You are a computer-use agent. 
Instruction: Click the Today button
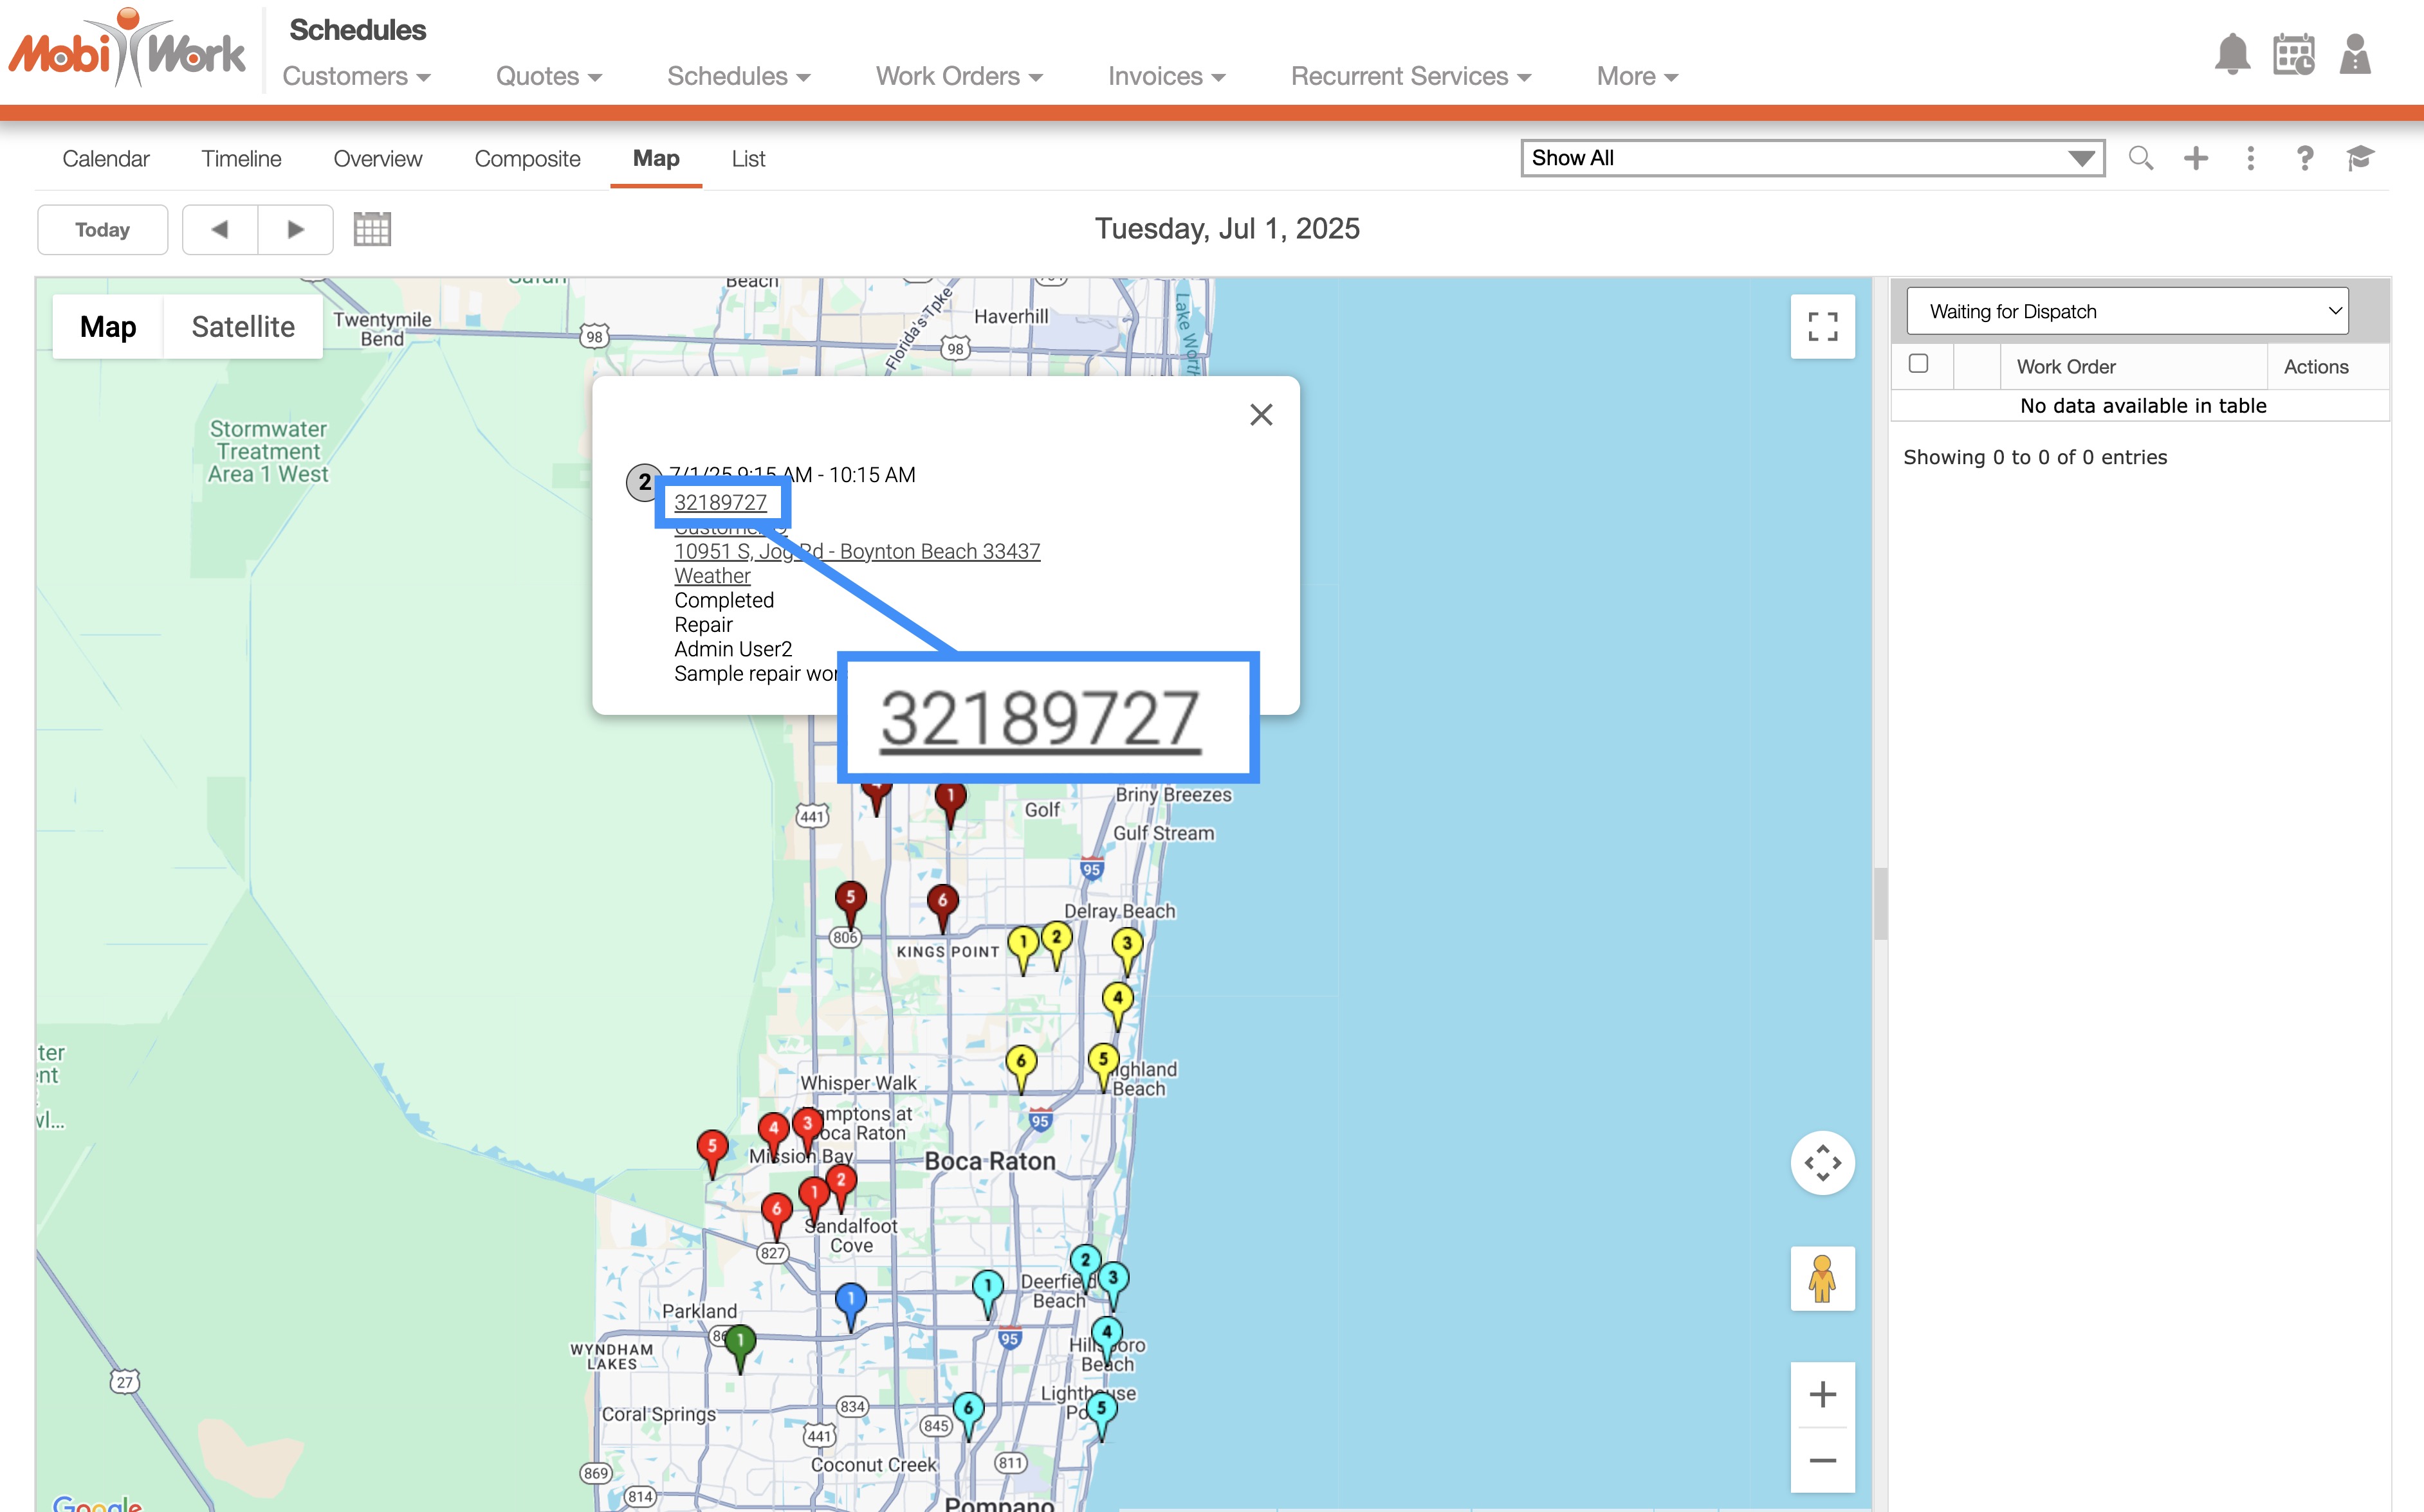pos(102,230)
